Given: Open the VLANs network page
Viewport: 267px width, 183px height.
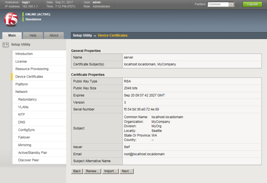Looking at the screenshot, I should click(23, 107).
